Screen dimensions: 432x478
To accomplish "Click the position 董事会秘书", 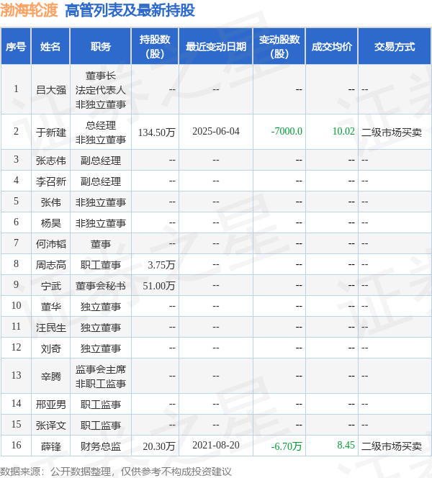I will tap(101, 286).
